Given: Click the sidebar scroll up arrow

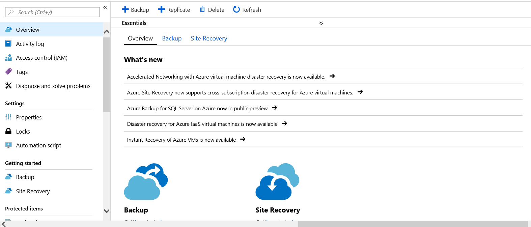Looking at the screenshot, I should pyautogui.click(x=107, y=32).
